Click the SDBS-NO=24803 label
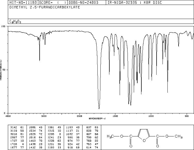The image size is (194, 150). (83, 2)
